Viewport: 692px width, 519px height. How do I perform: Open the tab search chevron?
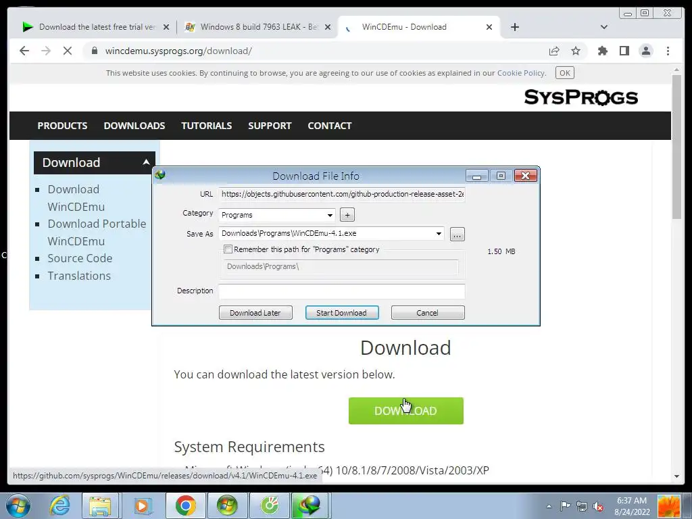click(x=604, y=27)
